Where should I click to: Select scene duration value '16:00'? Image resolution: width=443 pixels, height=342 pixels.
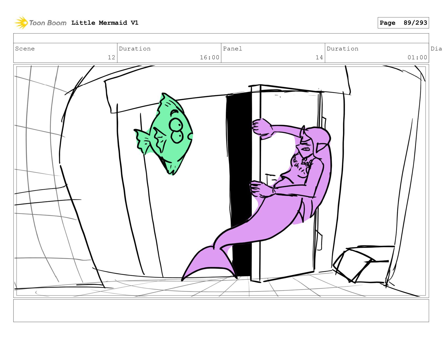[x=209, y=57]
